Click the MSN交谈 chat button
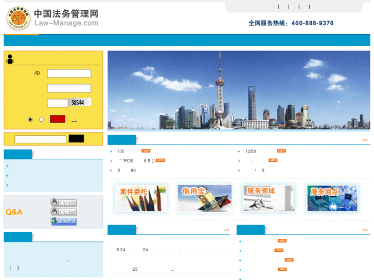The height and width of the screenshot is (280, 374). 63,221
